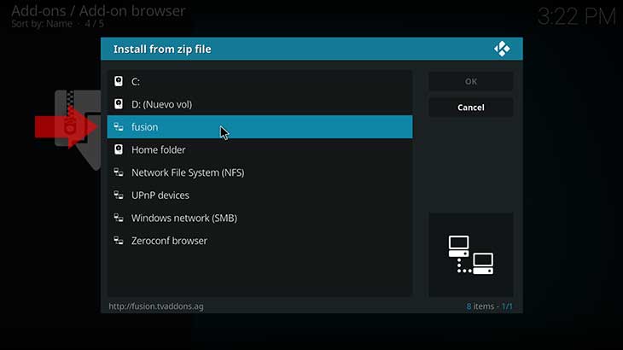Screen dimensions: 623x350
Task: Browse Network File System (NFS)
Action: point(259,172)
